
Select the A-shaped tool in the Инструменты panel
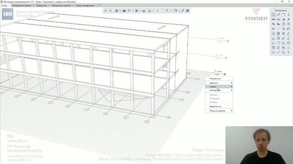[283, 29]
